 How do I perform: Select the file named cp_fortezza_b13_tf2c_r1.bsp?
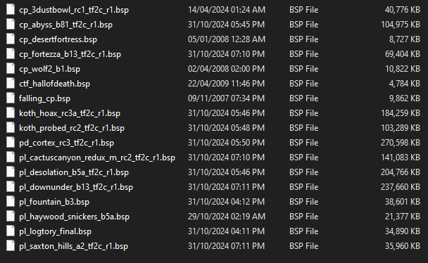70,54
